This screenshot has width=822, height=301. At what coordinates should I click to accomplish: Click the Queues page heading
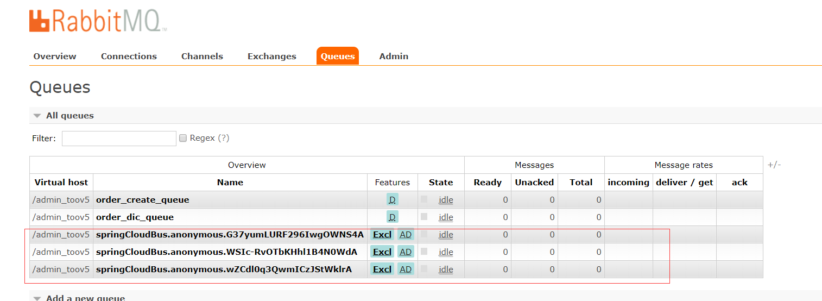[60, 87]
